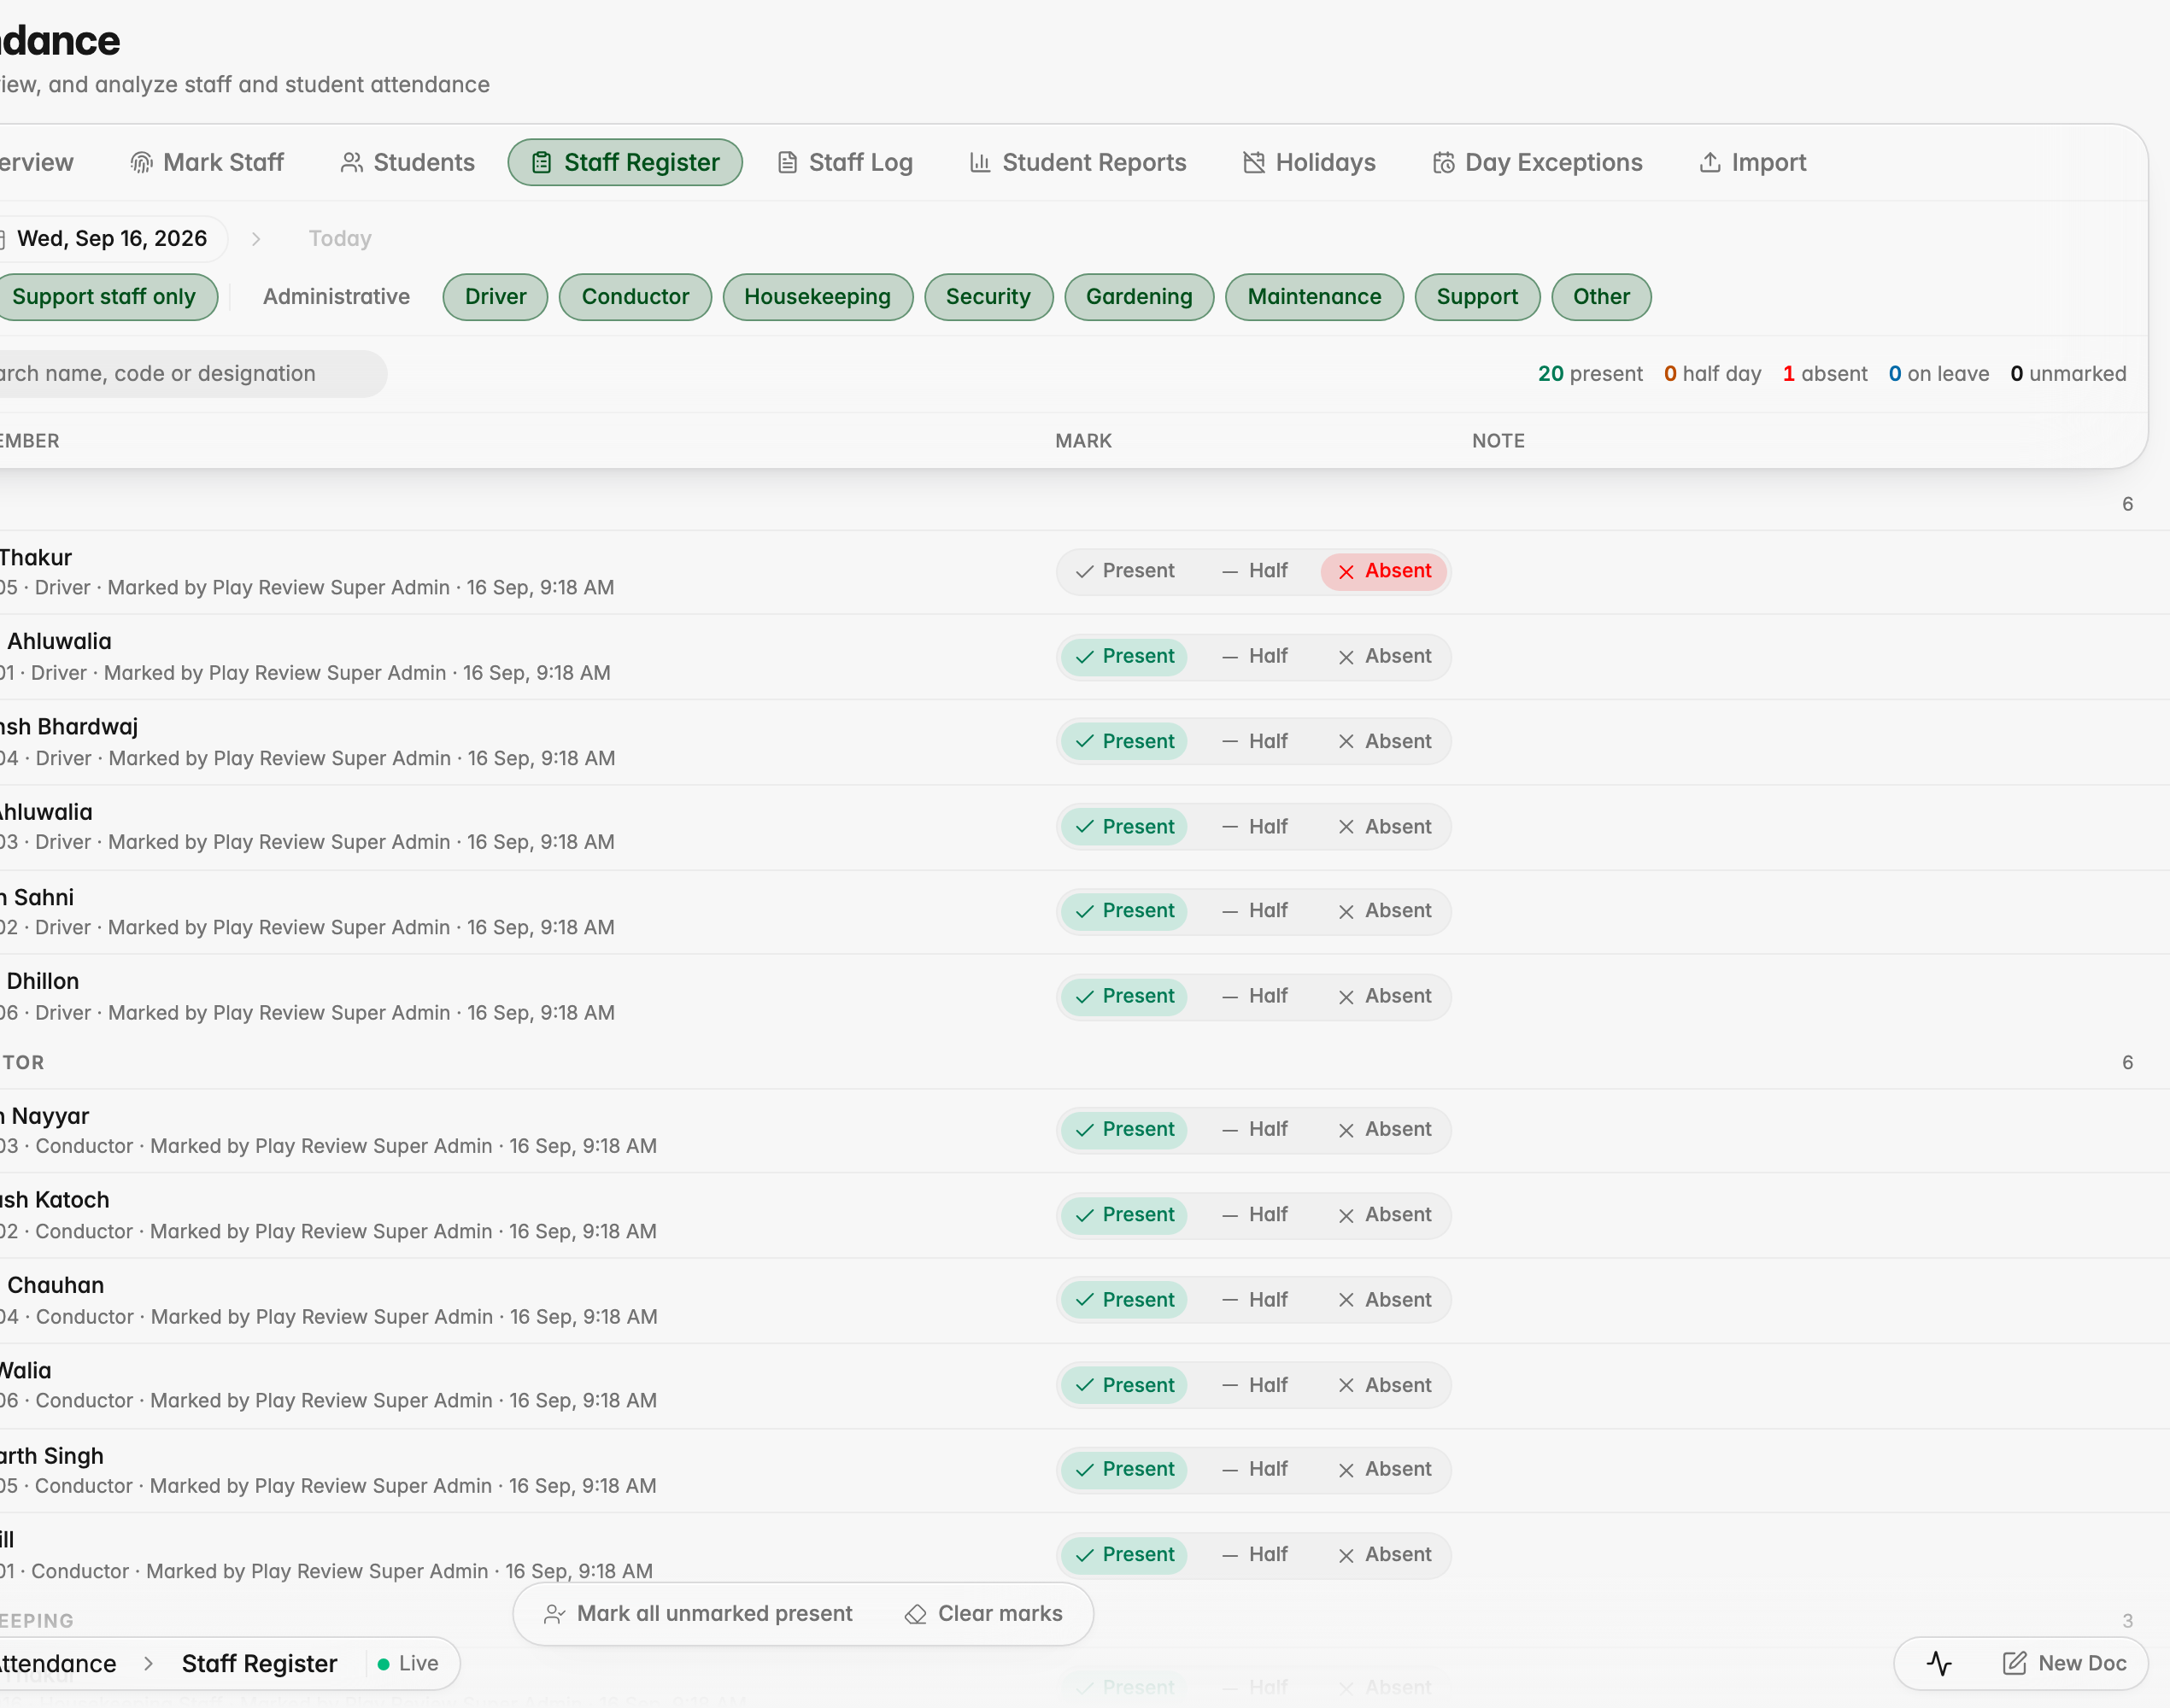
Task: Click the Live status indicator
Action: point(408,1663)
